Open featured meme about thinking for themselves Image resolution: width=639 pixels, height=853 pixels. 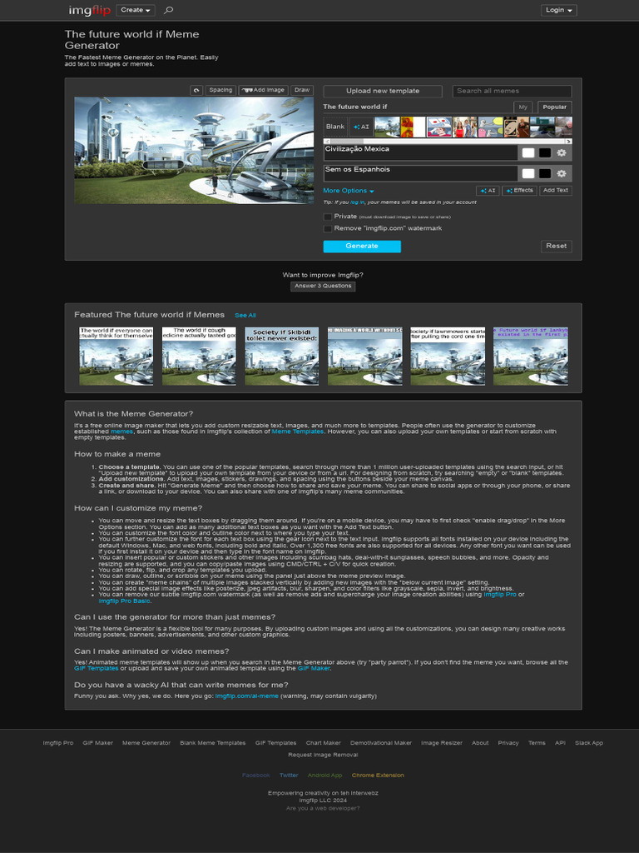[116, 357]
